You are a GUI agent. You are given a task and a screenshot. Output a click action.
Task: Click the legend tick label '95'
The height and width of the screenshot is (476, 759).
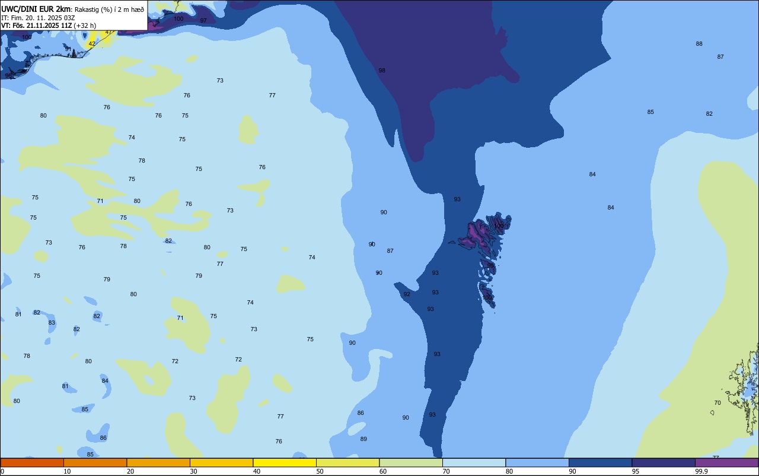pyautogui.click(x=636, y=471)
